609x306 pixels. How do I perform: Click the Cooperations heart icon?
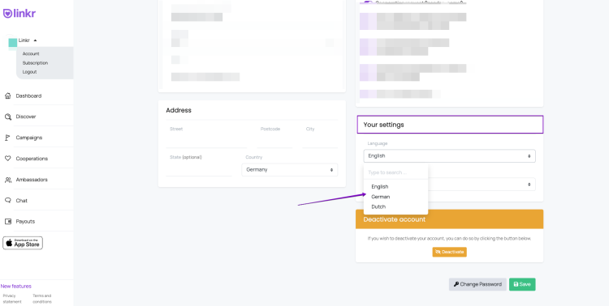[x=8, y=159]
